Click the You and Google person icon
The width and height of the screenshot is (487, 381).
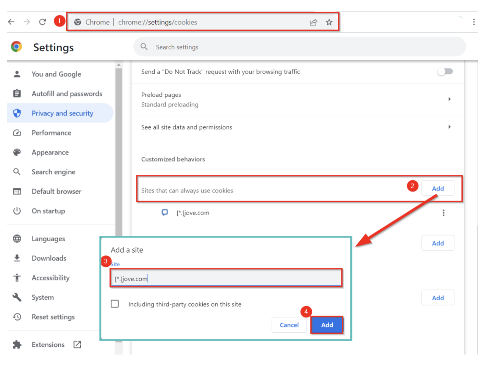click(x=17, y=74)
